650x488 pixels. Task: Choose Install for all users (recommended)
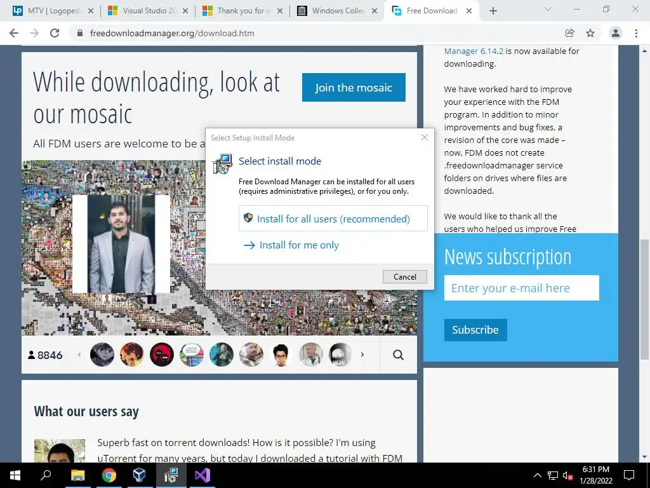tap(333, 219)
